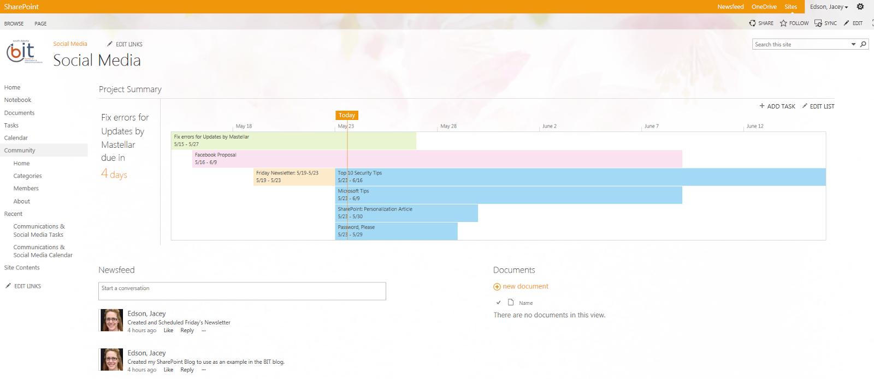Open the Community sub-item Home
The height and width of the screenshot is (379, 874).
coord(21,164)
